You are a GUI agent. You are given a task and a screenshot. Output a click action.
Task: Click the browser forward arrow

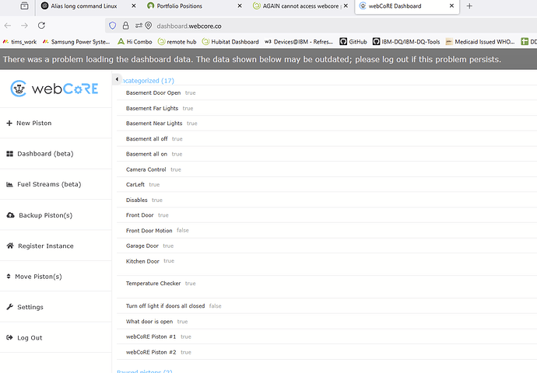[24, 26]
